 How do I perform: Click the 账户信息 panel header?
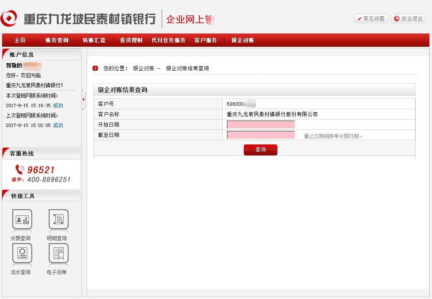click(x=41, y=55)
